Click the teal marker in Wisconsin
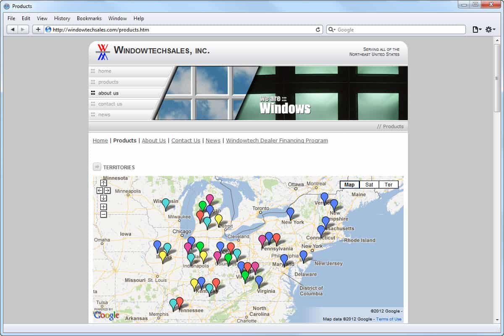Viewport: 504px width, 336px height. (x=166, y=204)
